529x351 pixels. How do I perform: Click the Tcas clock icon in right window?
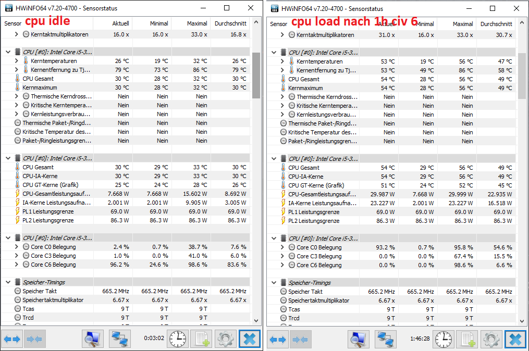click(284, 309)
